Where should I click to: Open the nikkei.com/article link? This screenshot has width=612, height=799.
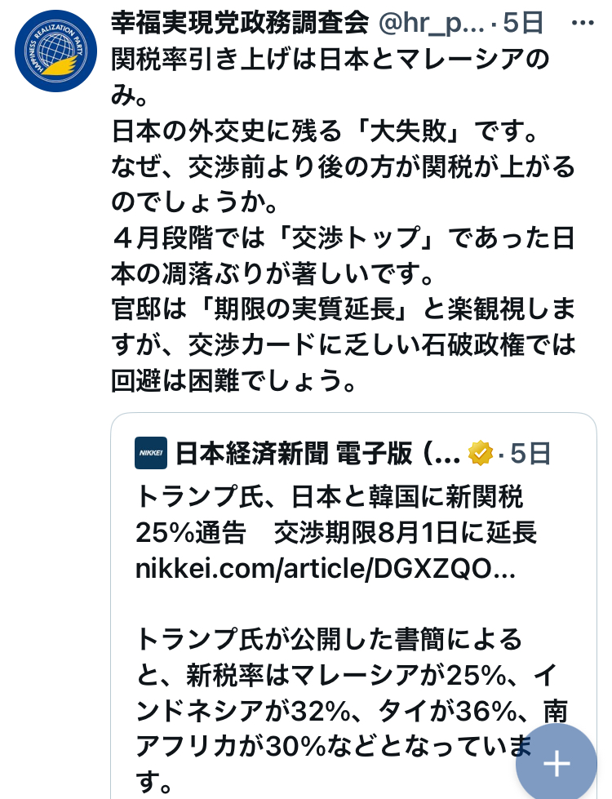coord(326,568)
